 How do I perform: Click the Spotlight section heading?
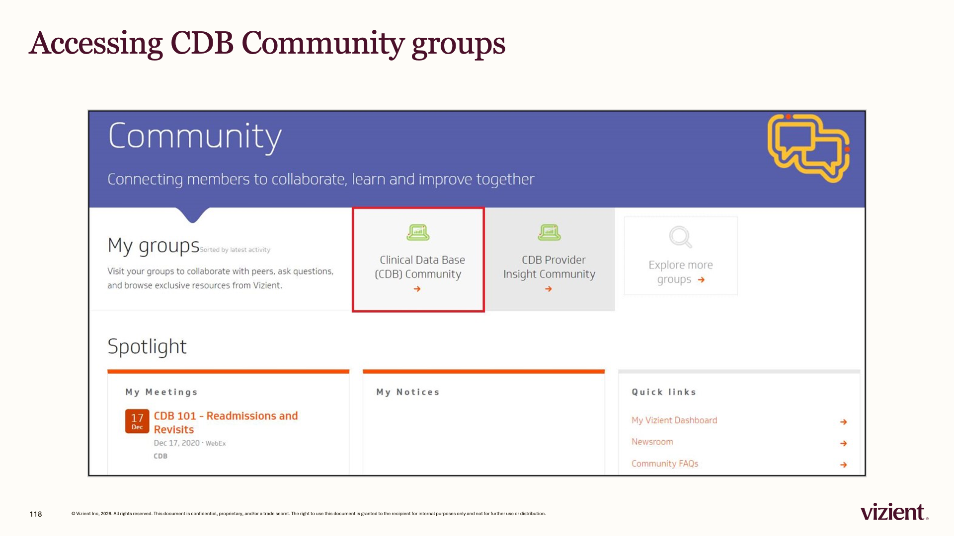[x=147, y=346]
